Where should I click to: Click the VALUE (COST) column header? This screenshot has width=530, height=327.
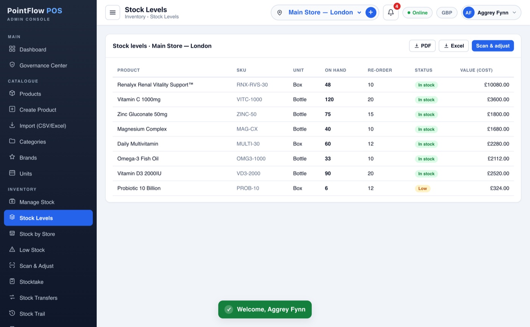476,70
